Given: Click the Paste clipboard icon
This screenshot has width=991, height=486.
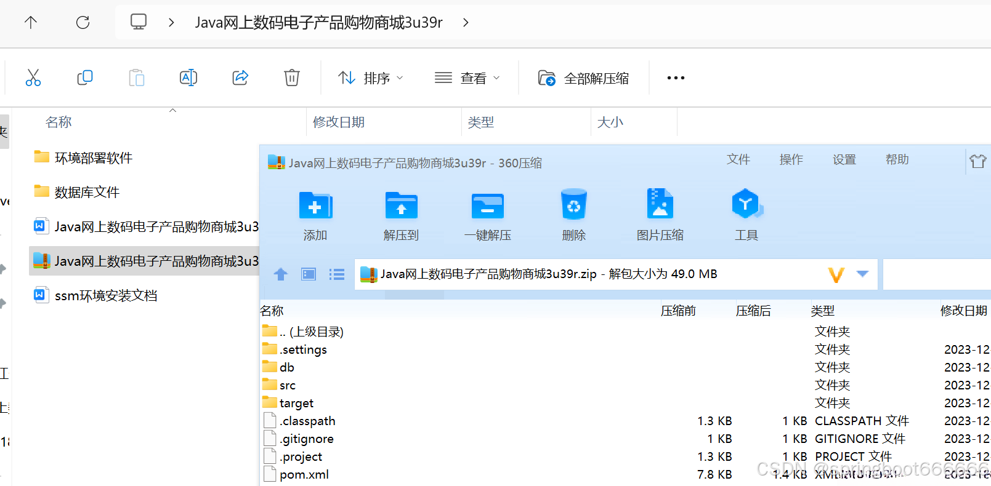Looking at the screenshot, I should (137, 78).
